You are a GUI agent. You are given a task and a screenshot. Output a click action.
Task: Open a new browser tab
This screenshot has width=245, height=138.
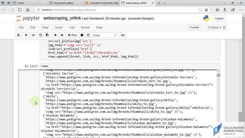coord(159,3)
